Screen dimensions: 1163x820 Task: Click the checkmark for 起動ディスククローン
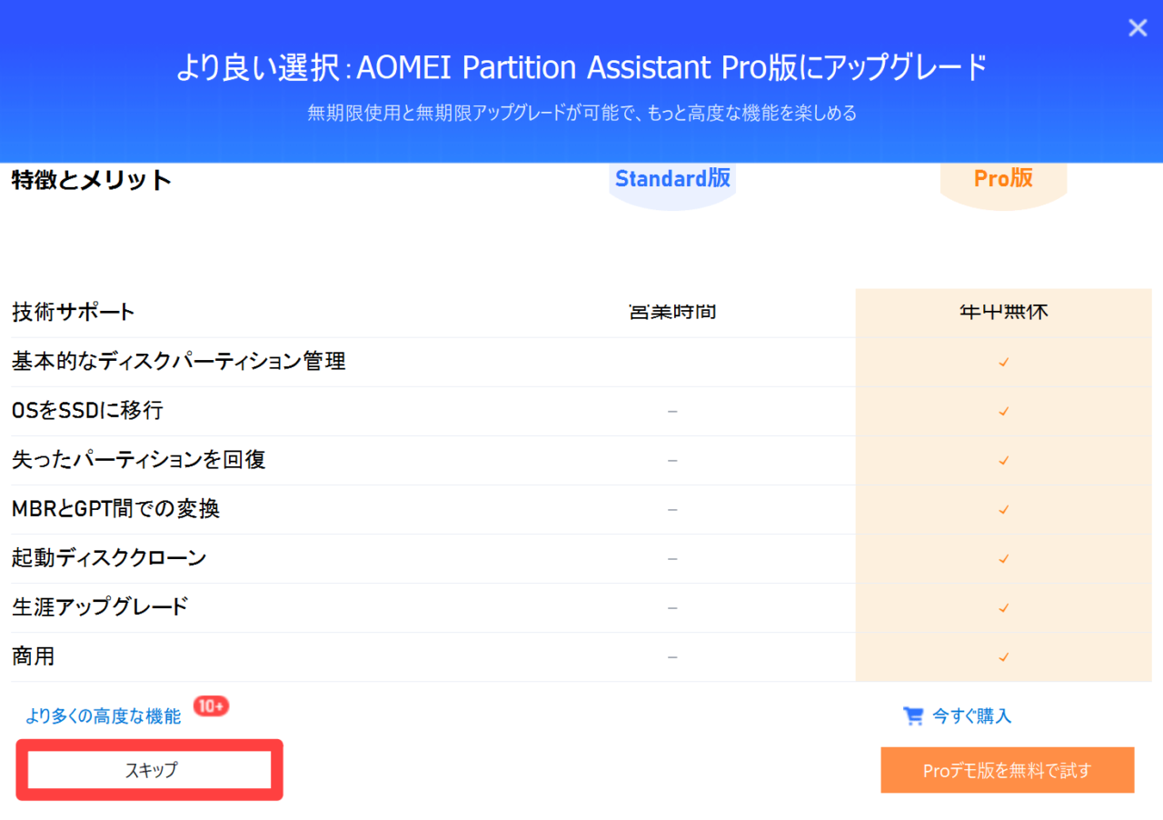tap(1003, 558)
